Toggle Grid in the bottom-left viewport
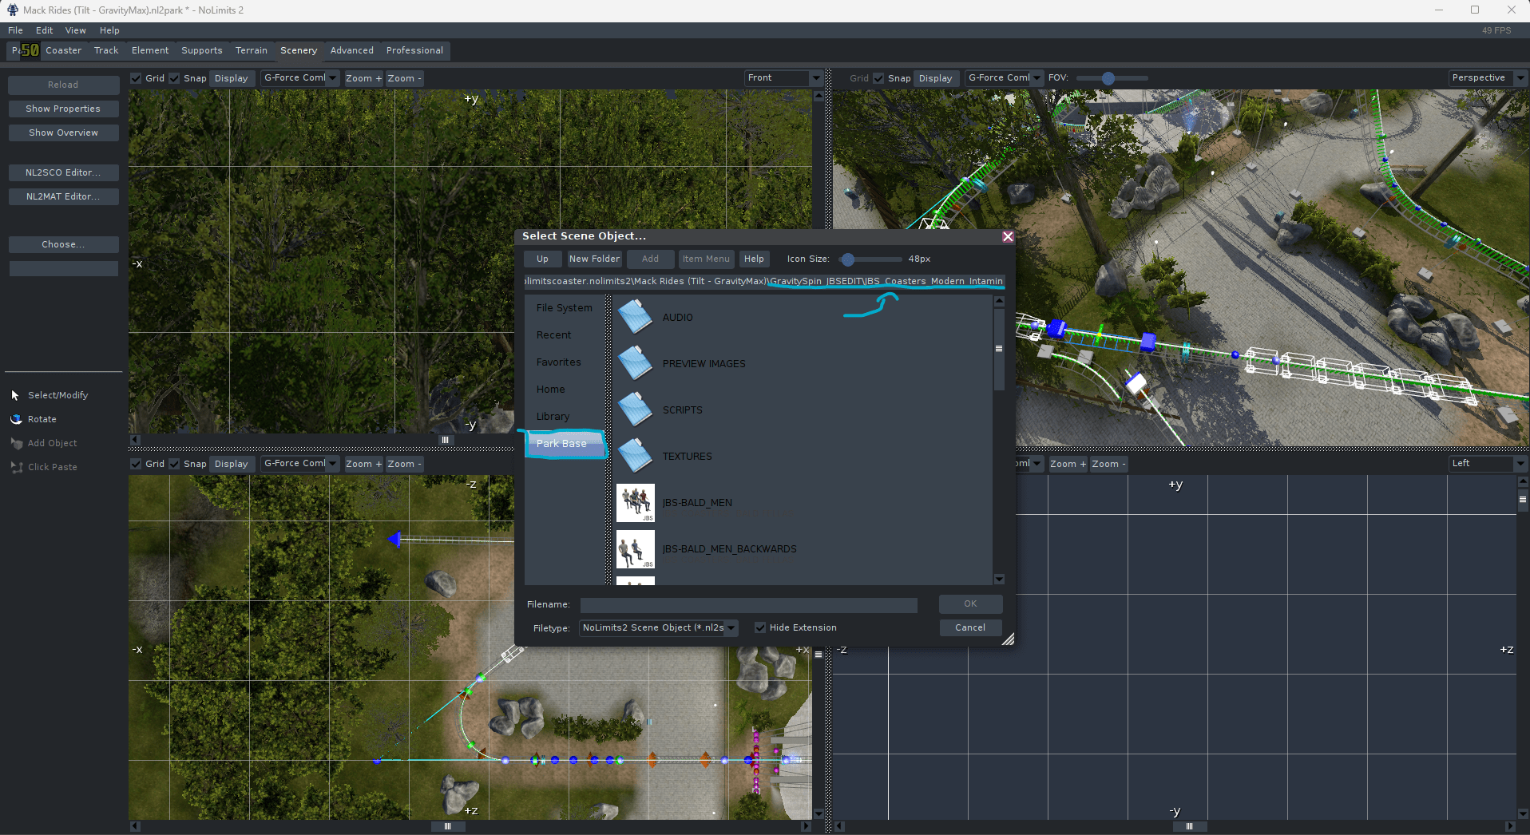The width and height of the screenshot is (1530, 835). click(136, 464)
